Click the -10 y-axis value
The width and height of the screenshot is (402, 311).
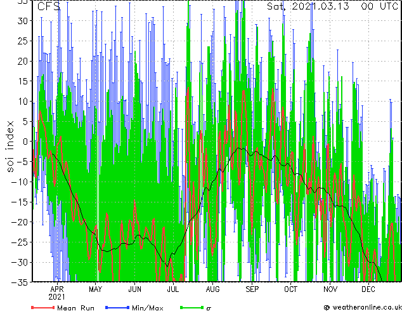click(x=20, y=182)
